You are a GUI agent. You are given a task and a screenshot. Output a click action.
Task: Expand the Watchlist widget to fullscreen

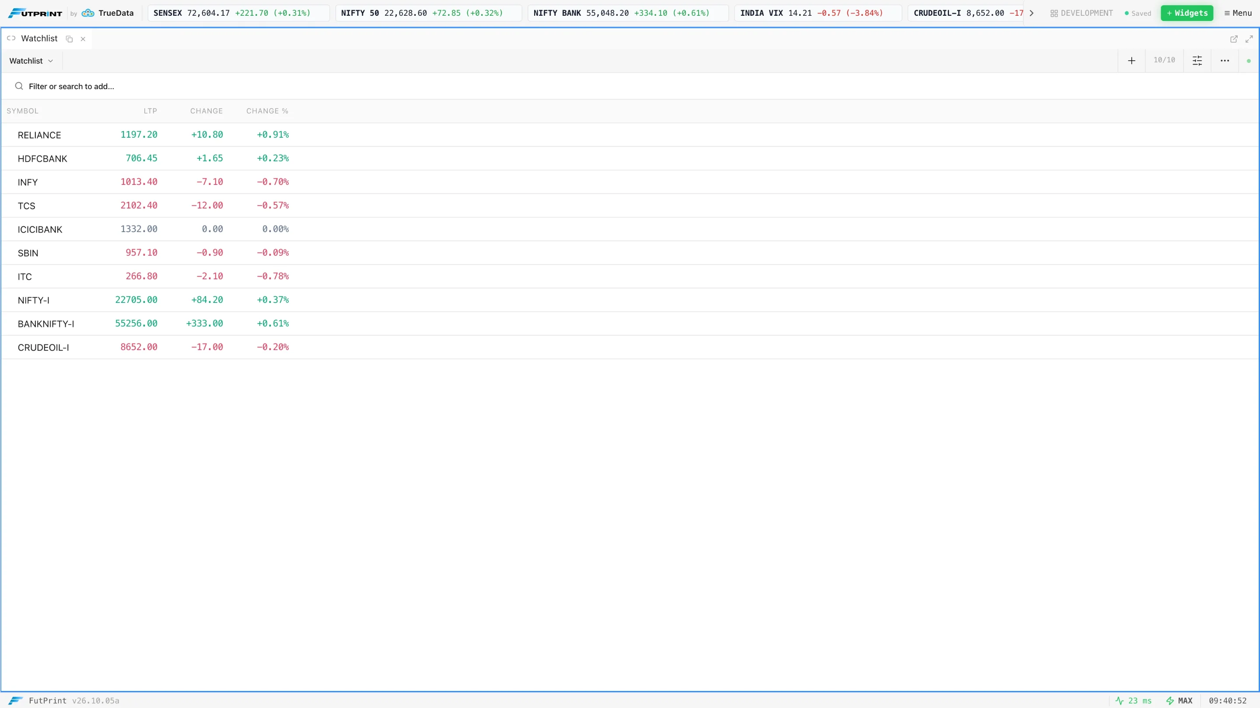pos(1249,38)
